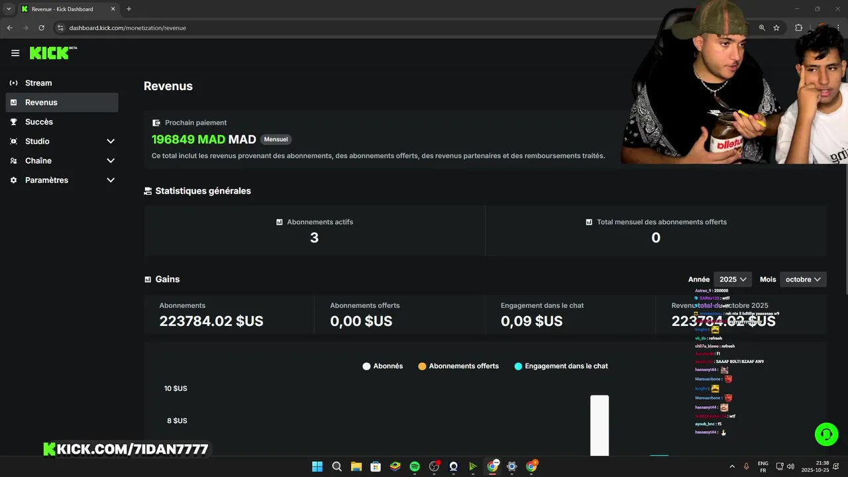
Task: Open the browser extensions puzzle icon
Action: [798, 28]
